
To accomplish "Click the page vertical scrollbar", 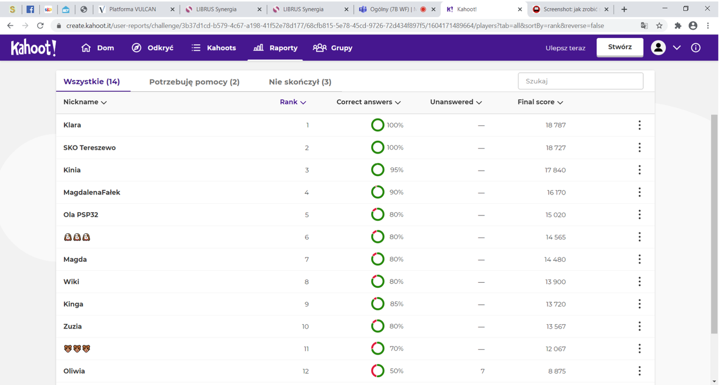I will (x=714, y=225).
